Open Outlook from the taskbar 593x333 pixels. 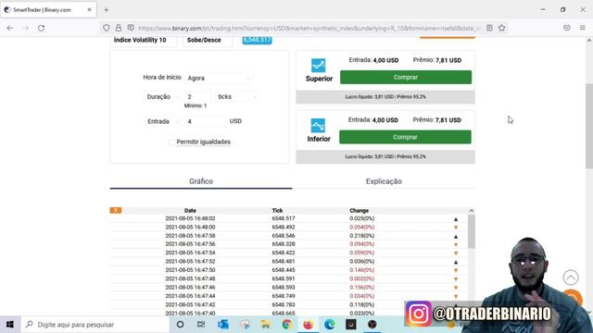point(222,325)
